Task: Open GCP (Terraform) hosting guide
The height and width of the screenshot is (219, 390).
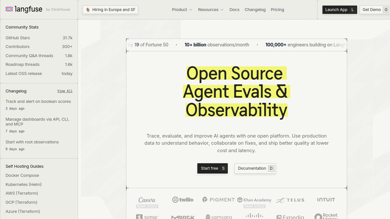Action: pos(21,202)
